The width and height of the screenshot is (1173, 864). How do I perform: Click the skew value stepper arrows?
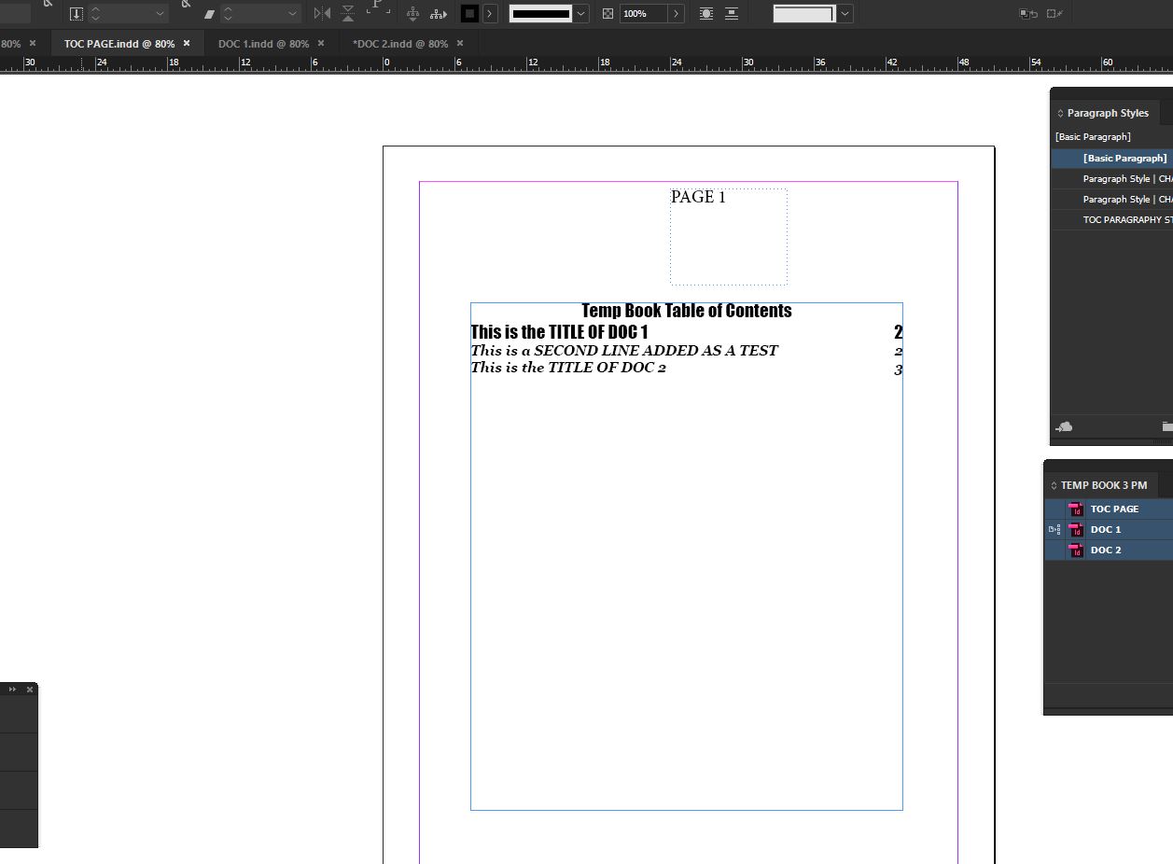point(228,14)
